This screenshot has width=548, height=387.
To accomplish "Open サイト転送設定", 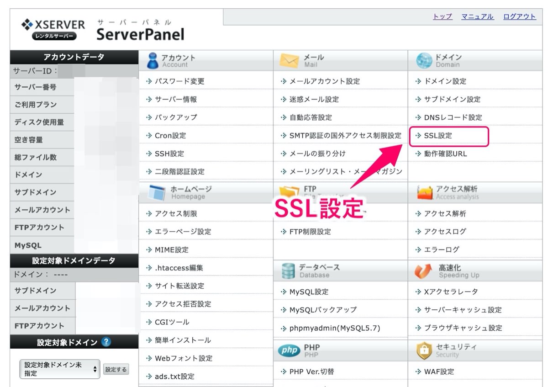I will 179,286.
